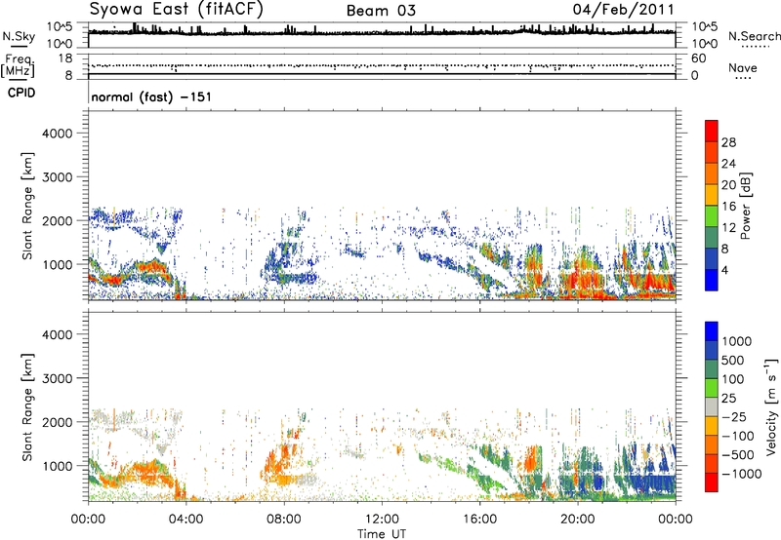The width and height of the screenshot is (781, 540).
Task: Click the "18" frequency axis tick label
Action: click(65, 58)
